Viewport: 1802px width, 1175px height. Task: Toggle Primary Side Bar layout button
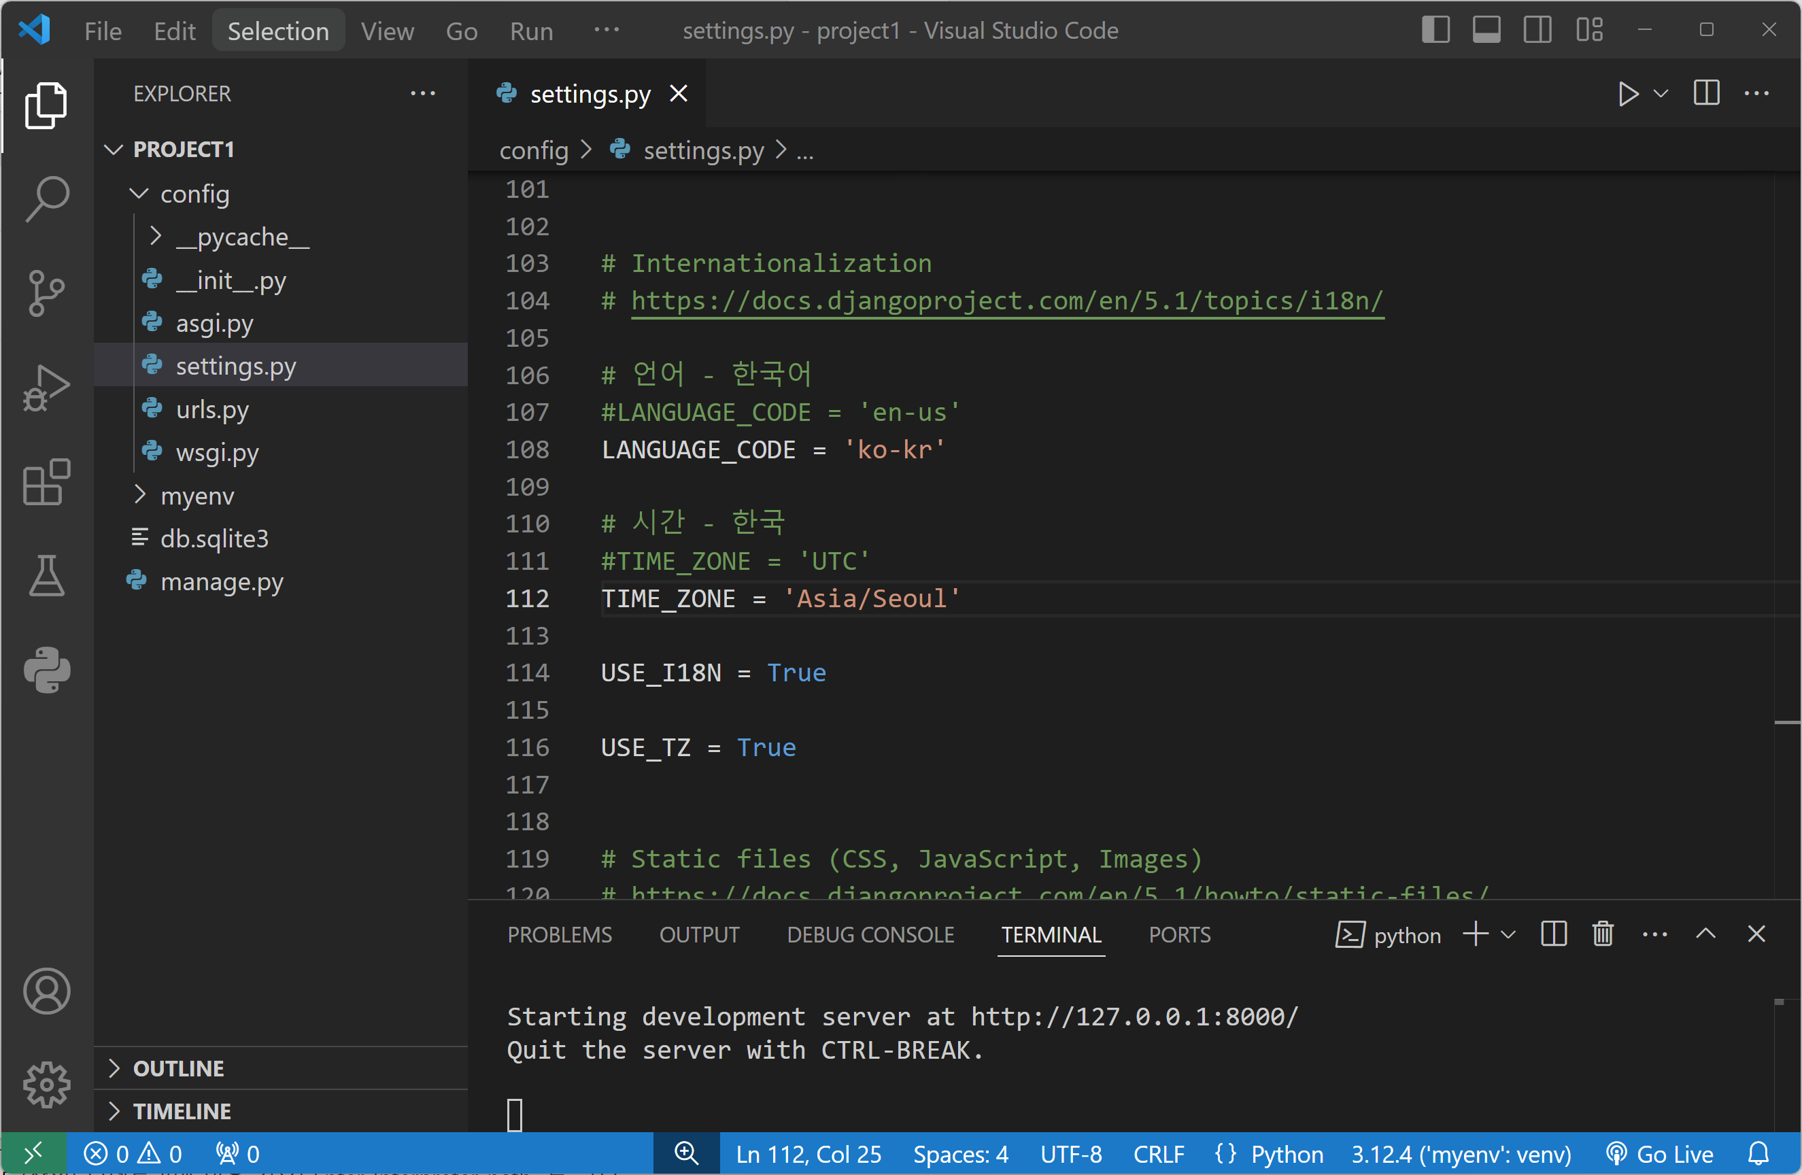pyautogui.click(x=1435, y=31)
